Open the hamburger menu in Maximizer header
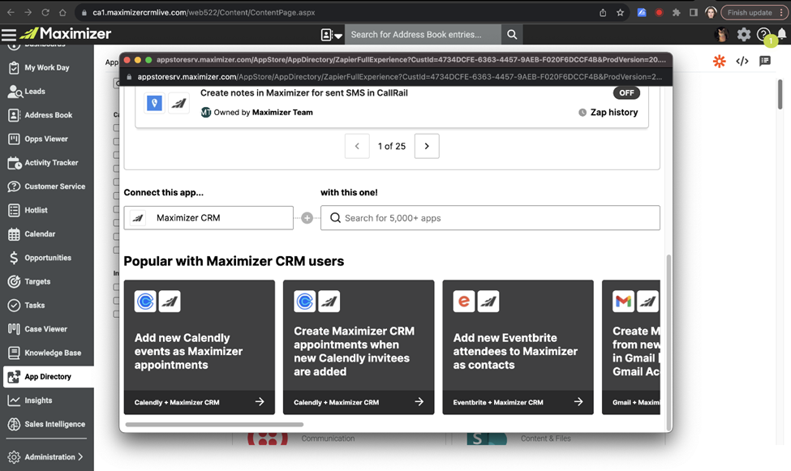 click(9, 34)
